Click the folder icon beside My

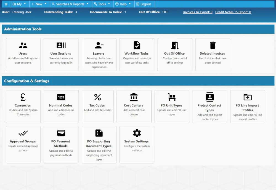click(14, 4)
